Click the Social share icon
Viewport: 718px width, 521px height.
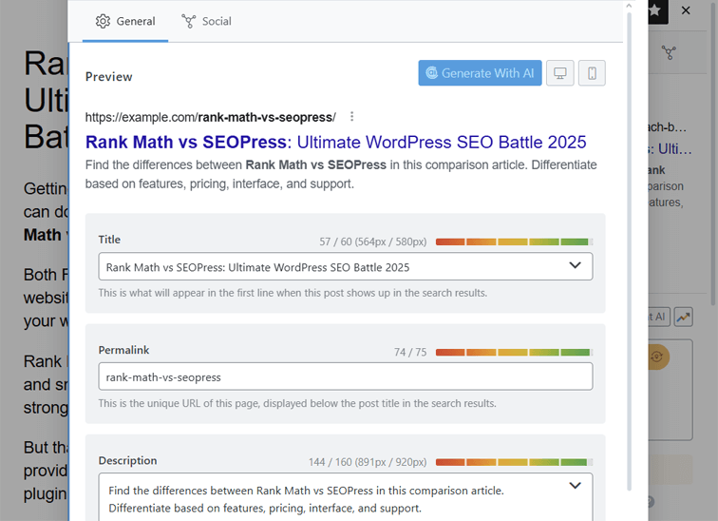(x=189, y=21)
